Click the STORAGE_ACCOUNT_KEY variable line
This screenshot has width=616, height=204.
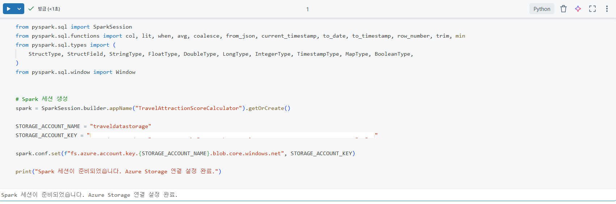click(x=197, y=135)
